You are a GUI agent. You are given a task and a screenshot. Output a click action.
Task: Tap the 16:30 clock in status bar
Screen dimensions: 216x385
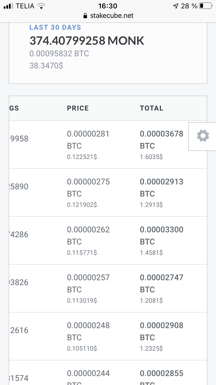[x=108, y=6]
